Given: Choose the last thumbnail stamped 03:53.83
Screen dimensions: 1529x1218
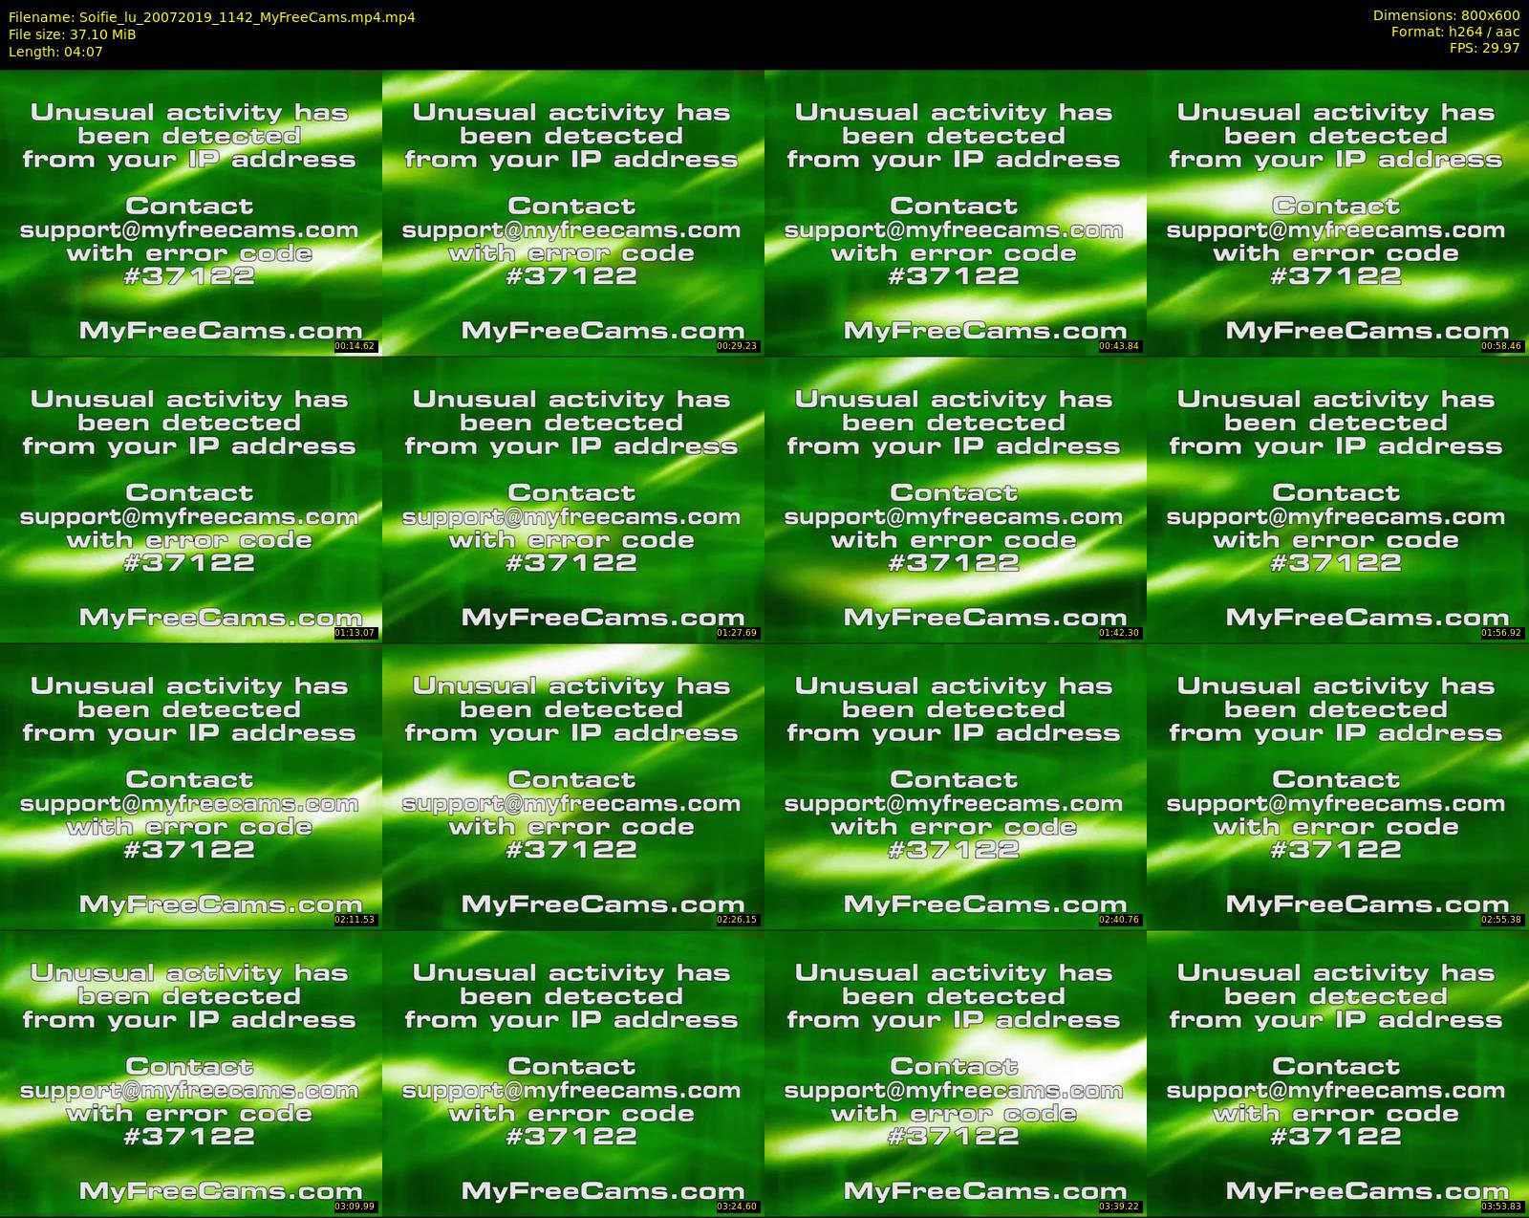Looking at the screenshot, I should pyautogui.click(x=1337, y=1073).
